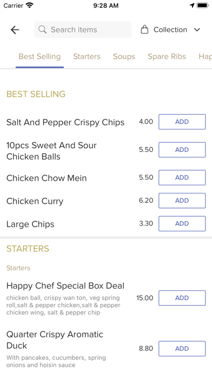Add Quarter Crispy Aromatic Duck
This screenshot has height=377, width=212.
click(x=182, y=349)
